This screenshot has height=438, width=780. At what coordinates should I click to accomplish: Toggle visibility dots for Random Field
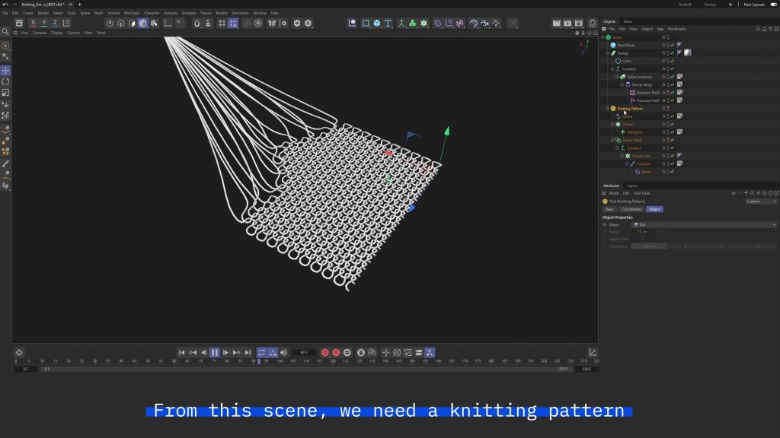[x=668, y=92]
